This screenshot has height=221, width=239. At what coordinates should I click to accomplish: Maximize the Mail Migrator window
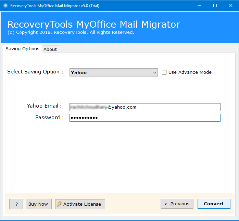tap(215, 5)
